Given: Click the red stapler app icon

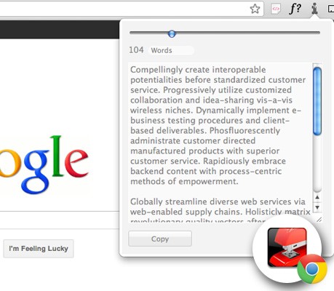Looking at the screenshot, I should point(287,247).
